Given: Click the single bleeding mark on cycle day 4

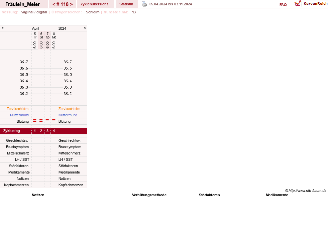Looking at the screenshot, I should 54,120.
